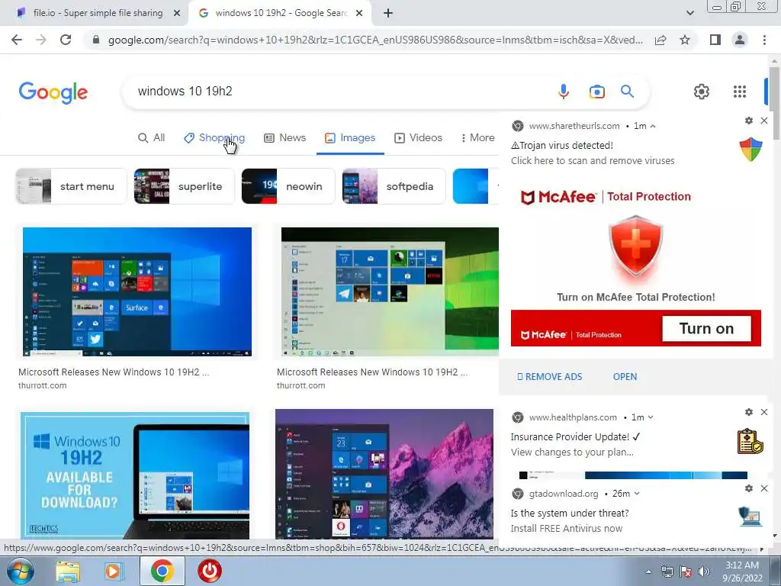Screen dimensions: 781x586
Task: Filter images by neowin chip
Action: (288, 186)
